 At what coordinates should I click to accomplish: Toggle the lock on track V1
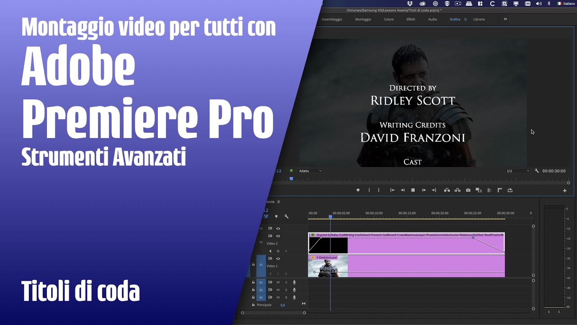[x=253, y=265]
